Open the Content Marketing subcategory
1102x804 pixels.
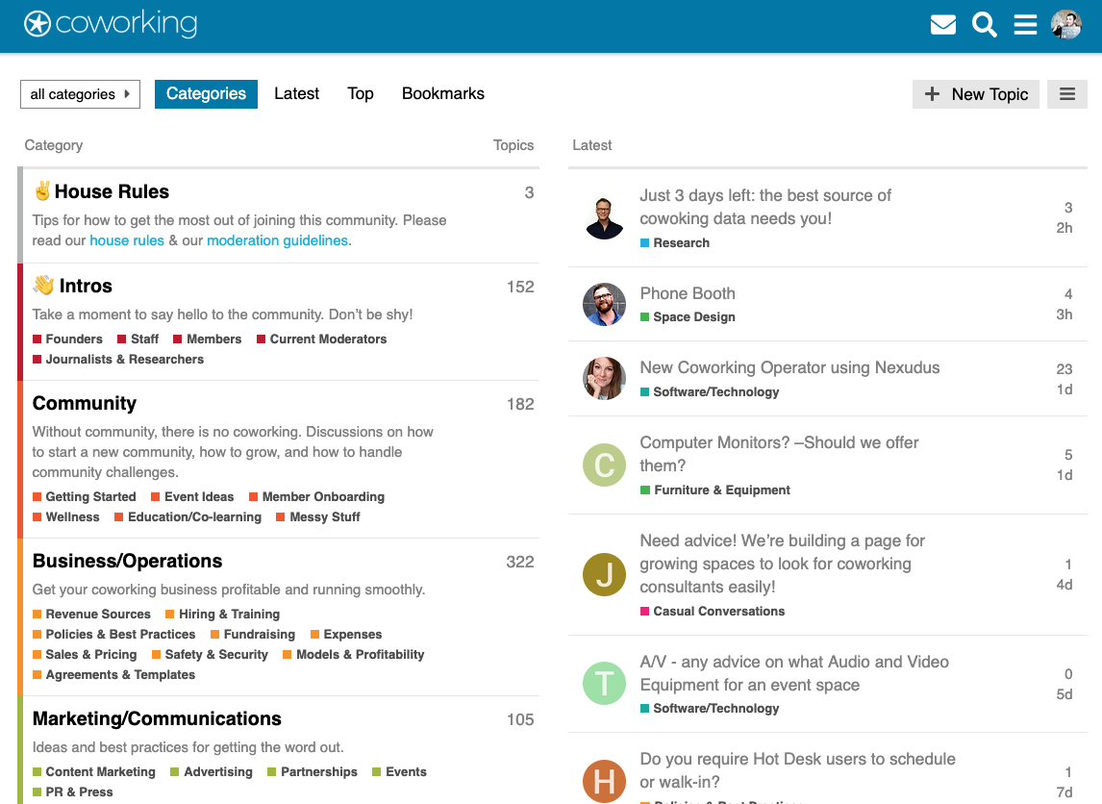94,771
